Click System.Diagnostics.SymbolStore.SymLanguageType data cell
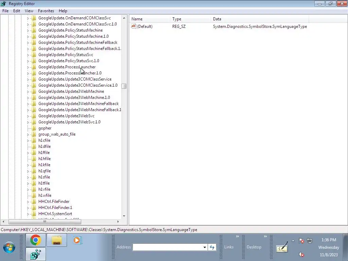 (260, 27)
